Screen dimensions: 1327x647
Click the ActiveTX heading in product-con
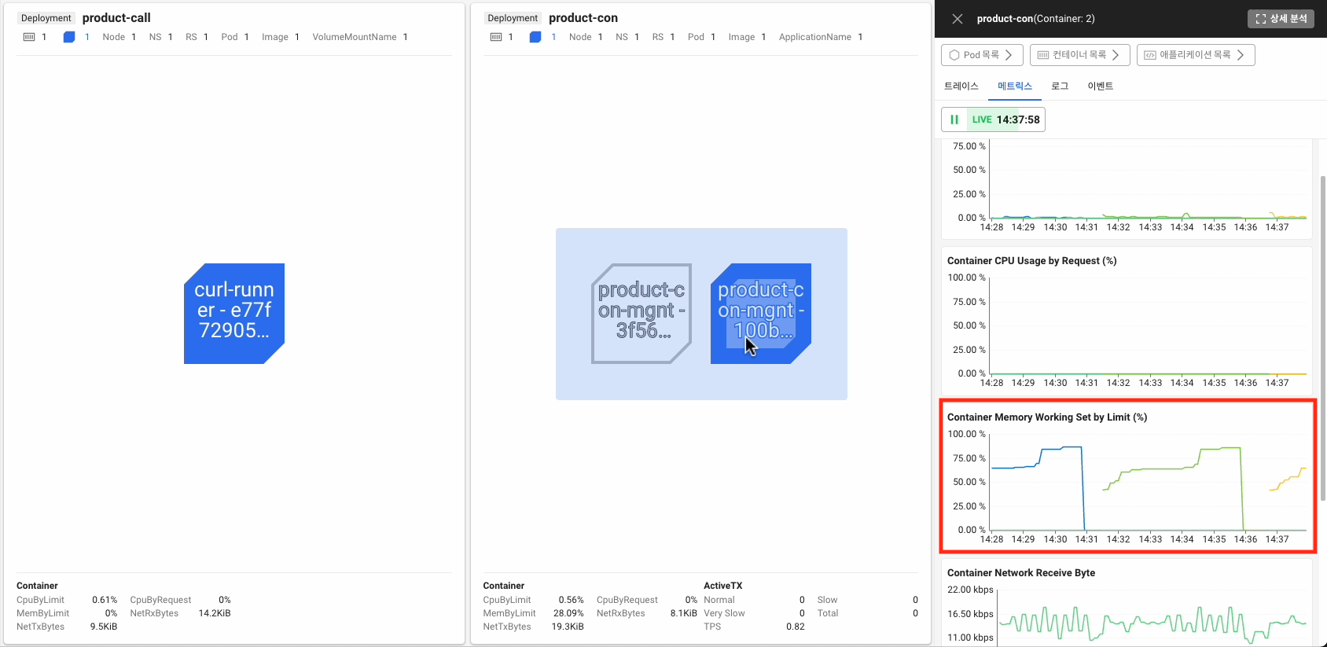point(722,586)
